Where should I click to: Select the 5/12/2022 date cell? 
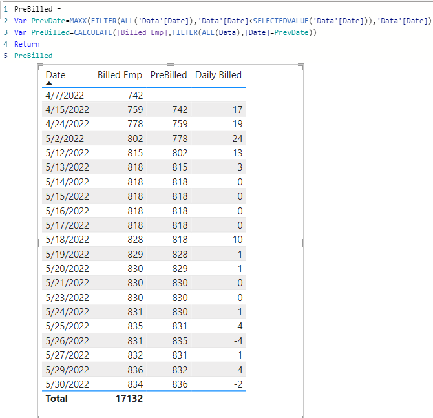coord(67,153)
